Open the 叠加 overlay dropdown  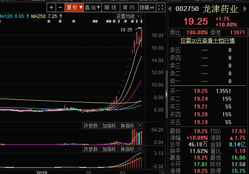coord(93,7)
